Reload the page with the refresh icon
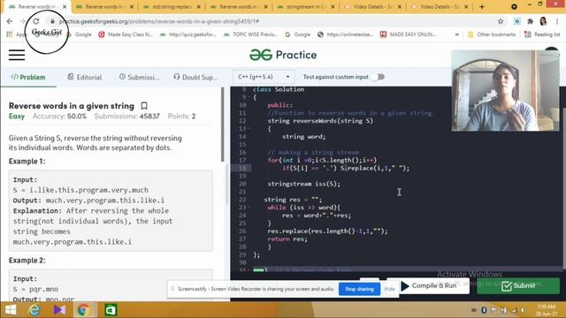566x318 pixels. click(35, 21)
